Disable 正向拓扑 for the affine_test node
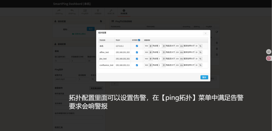272x131 pixels. [137, 52]
